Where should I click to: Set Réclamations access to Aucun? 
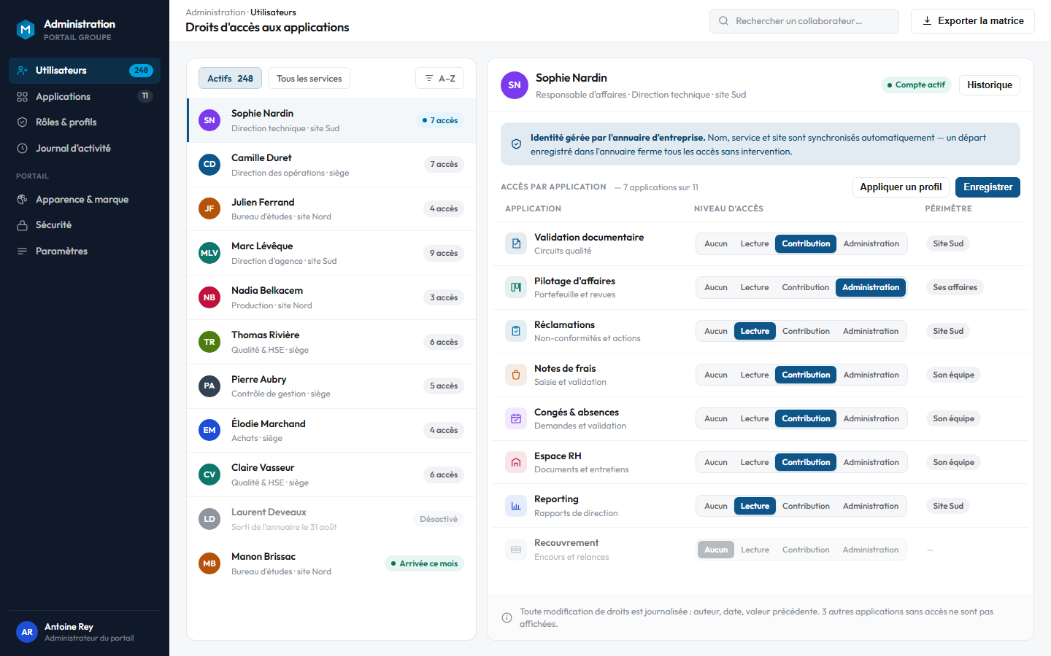pyautogui.click(x=716, y=331)
